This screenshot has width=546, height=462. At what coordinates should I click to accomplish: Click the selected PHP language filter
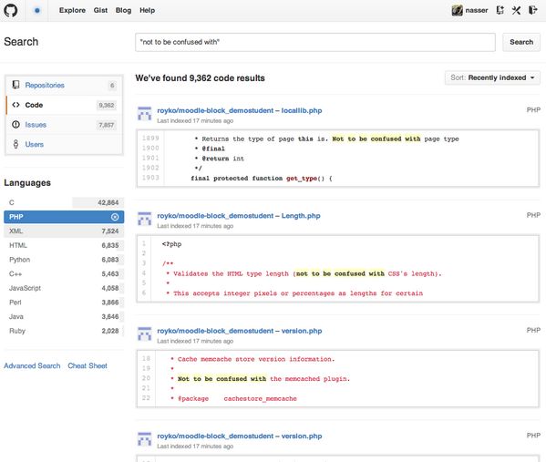tap(64, 217)
